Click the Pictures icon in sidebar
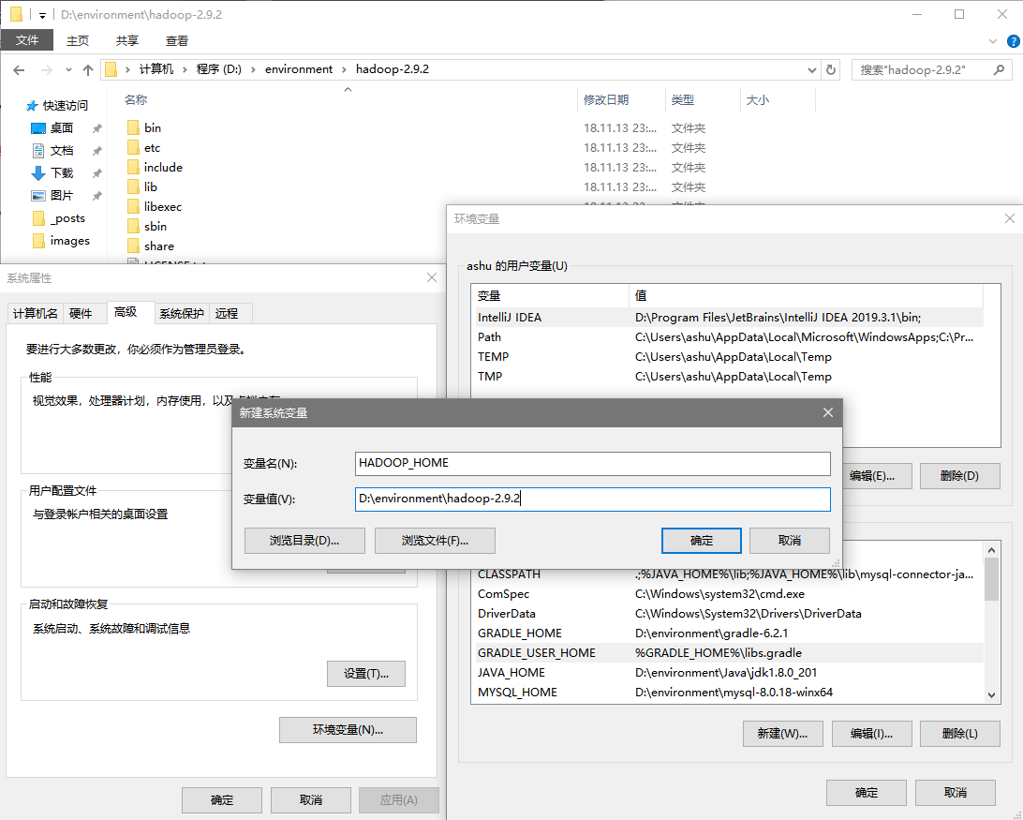 38,196
